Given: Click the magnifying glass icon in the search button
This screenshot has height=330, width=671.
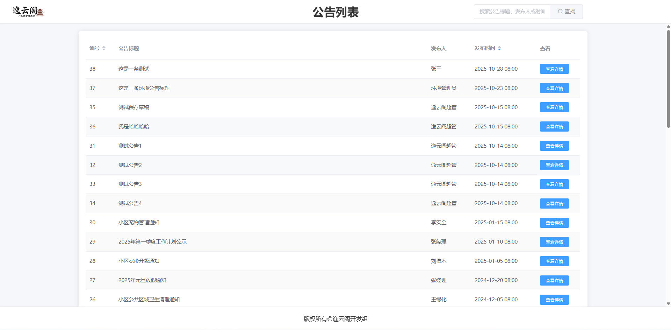Looking at the screenshot, I should (560, 11).
